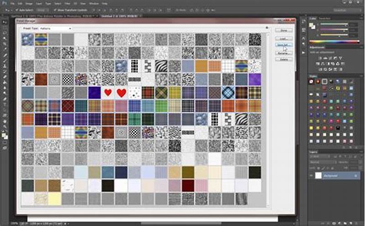This screenshot has width=365, height=226.
Task: Click the Color panel foreground swatch
Action: click(x=311, y=25)
